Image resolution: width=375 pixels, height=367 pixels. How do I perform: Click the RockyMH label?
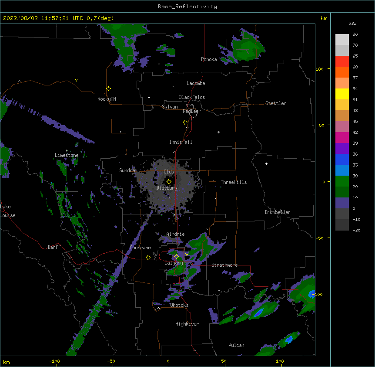tap(107, 99)
